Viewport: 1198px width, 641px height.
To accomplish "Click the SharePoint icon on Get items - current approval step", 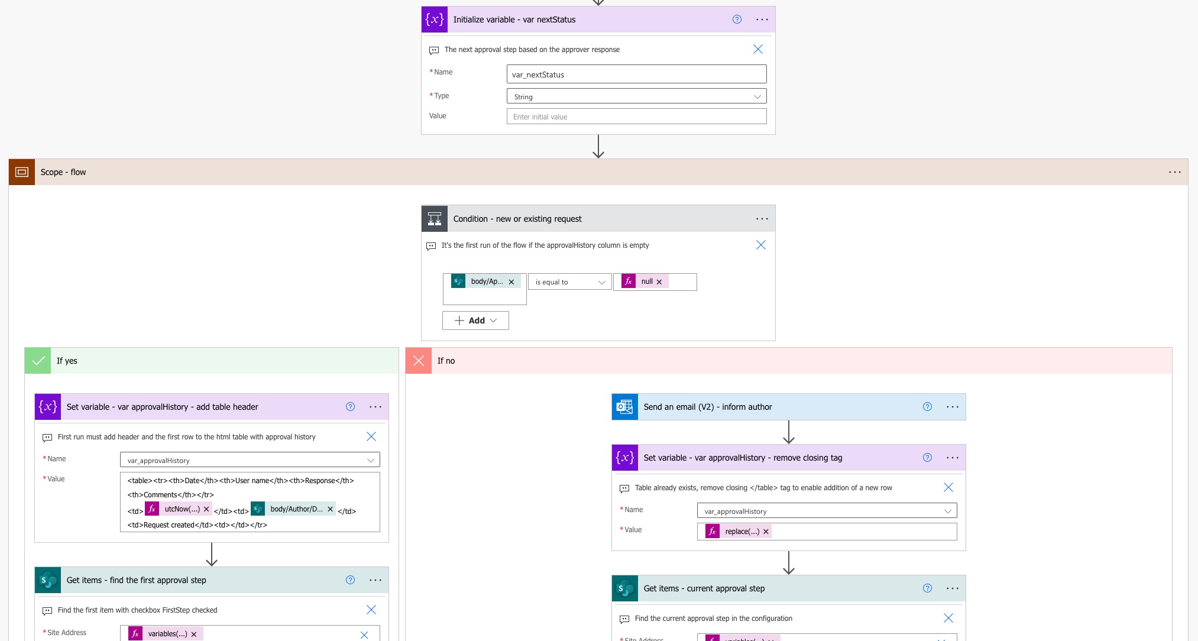I will click(x=625, y=588).
